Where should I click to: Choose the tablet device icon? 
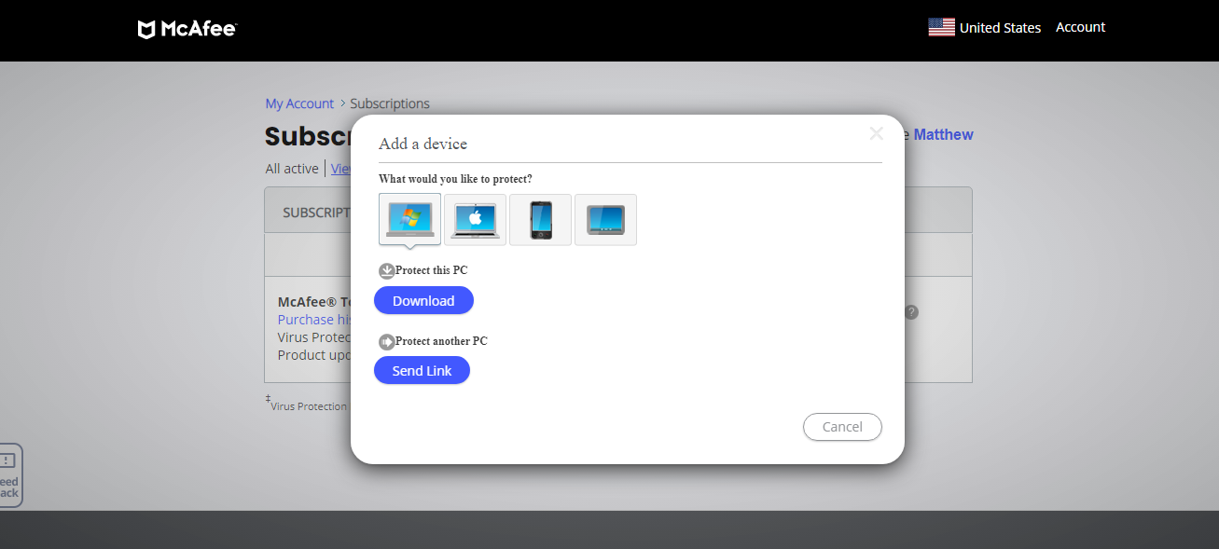pyautogui.click(x=606, y=220)
